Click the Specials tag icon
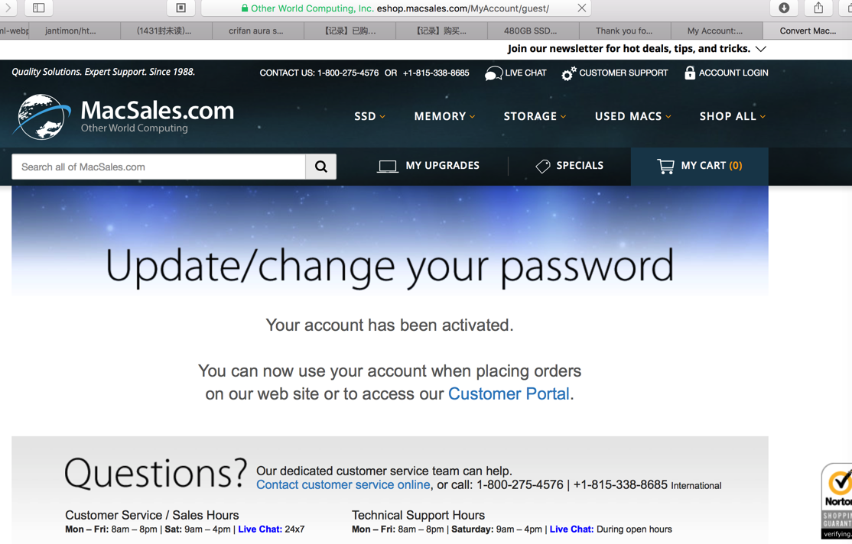The image size is (852, 544). 543,166
